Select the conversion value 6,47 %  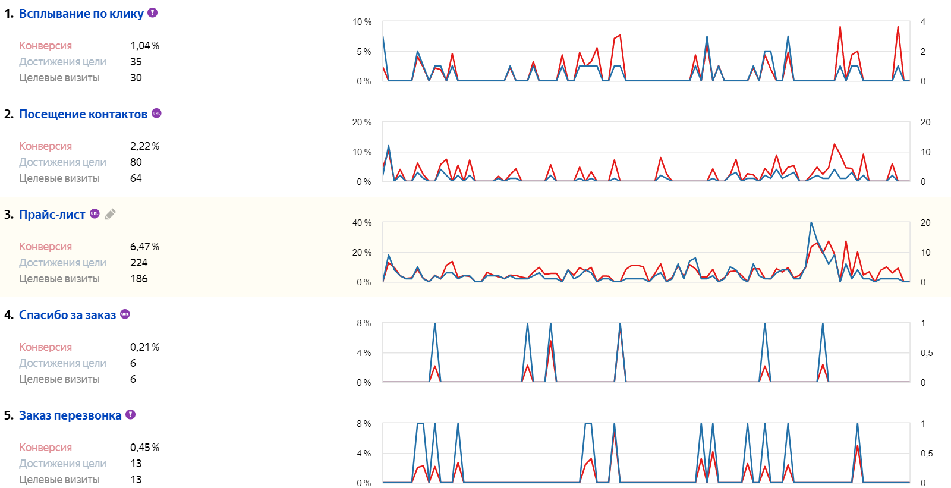pos(145,247)
